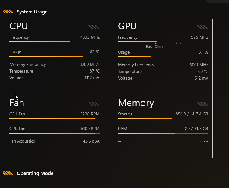Click orange stripes icon beside Operating Mode

8,173
